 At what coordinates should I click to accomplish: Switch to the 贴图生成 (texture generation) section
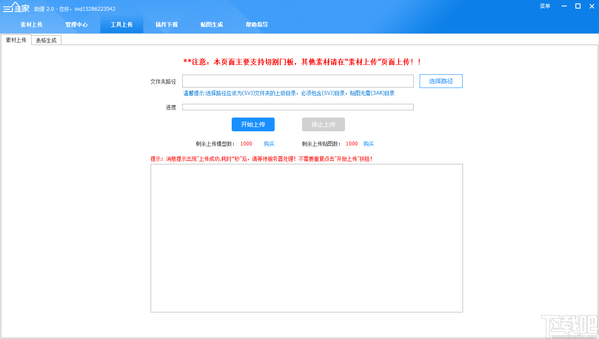pyautogui.click(x=212, y=24)
